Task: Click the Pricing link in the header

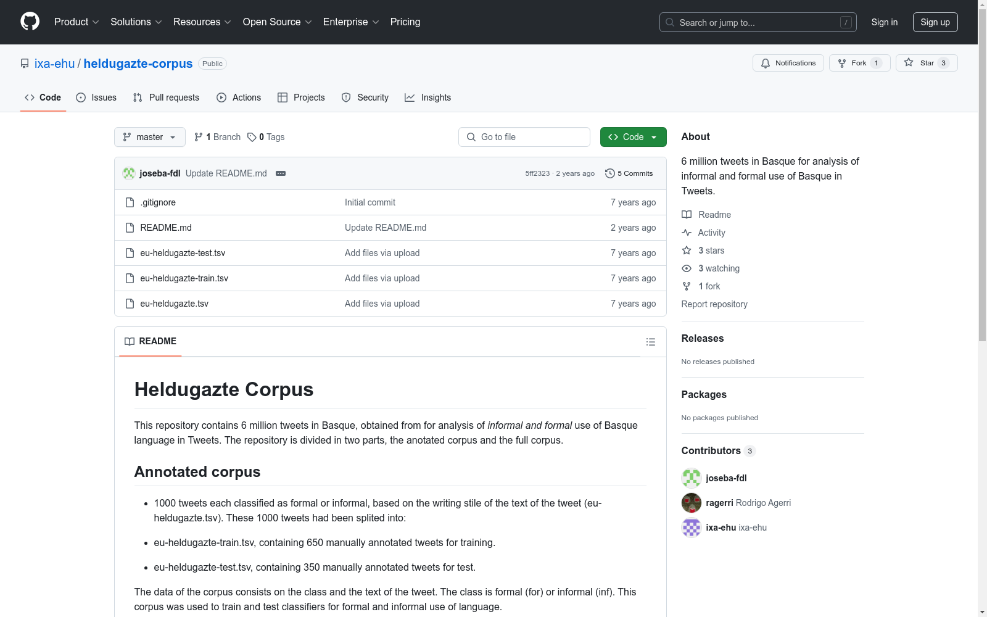Action: tap(405, 22)
